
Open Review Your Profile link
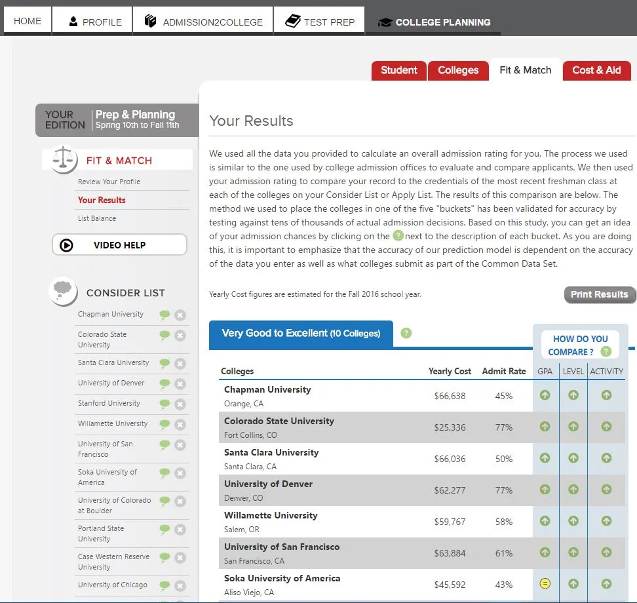point(109,182)
